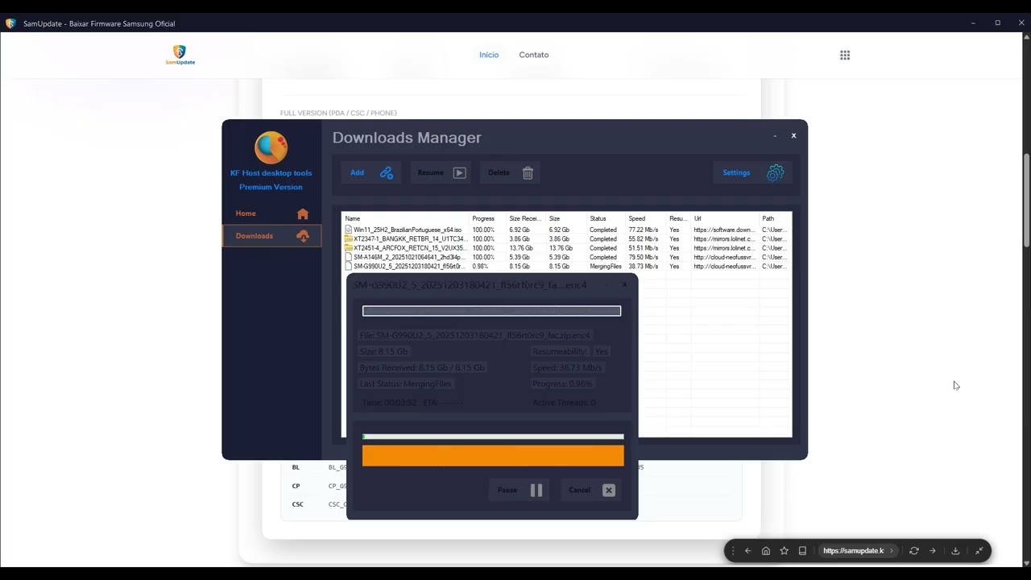1031x580 pixels.
Task: Click the orange progress bar in the dialog
Action: (493, 456)
